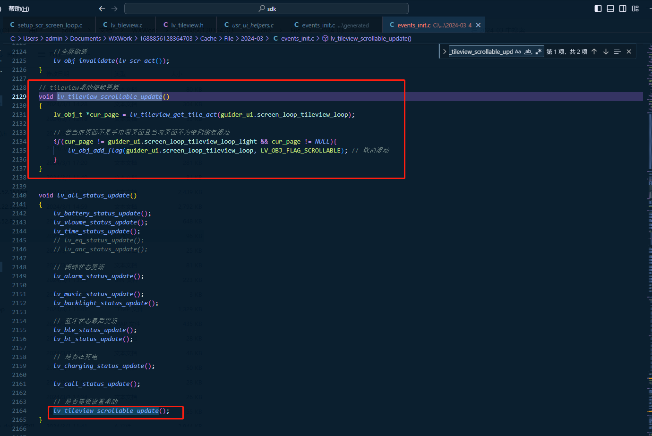Close the find widget
Viewport: 652px width, 436px height.
[629, 51]
